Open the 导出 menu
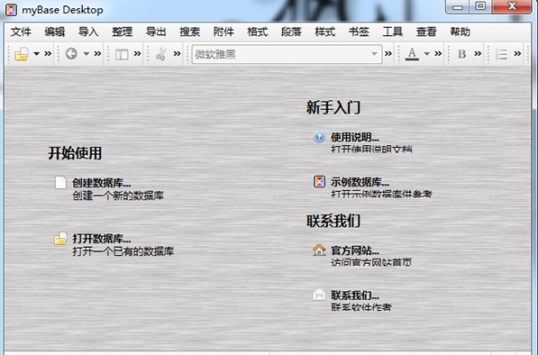 tap(156, 32)
